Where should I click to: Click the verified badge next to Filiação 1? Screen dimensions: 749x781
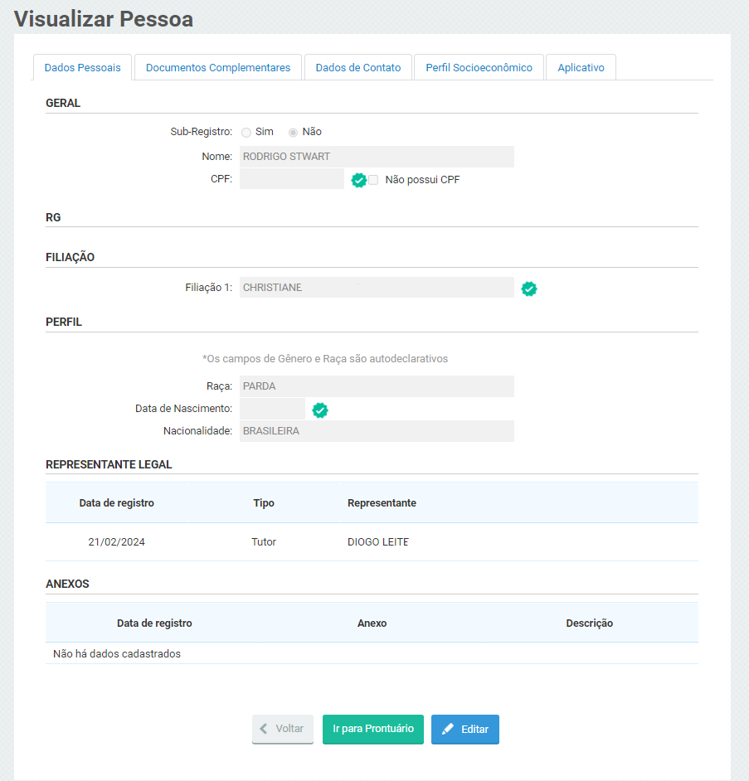click(528, 289)
